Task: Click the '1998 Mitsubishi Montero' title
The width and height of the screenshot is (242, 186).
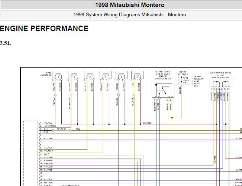Action: click(x=130, y=5)
